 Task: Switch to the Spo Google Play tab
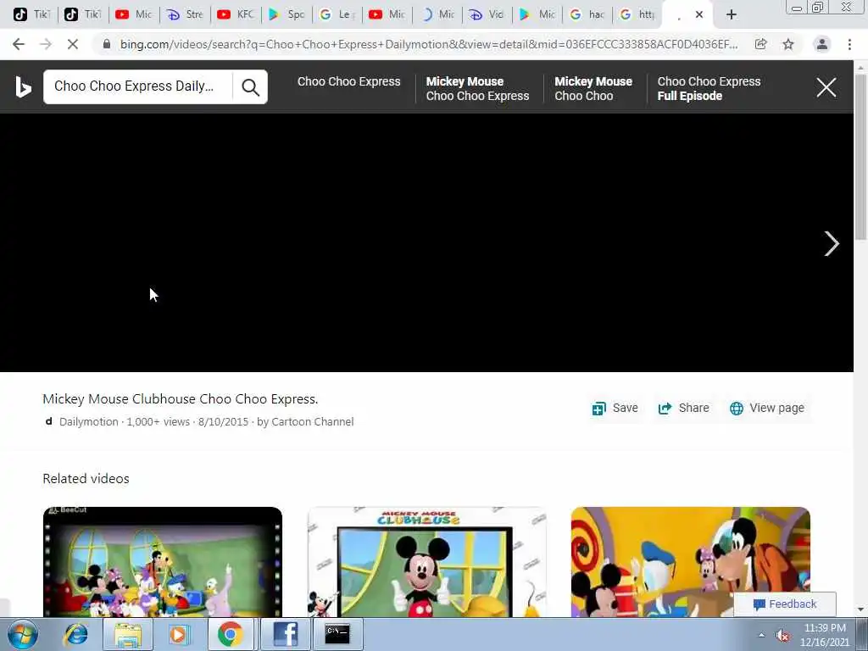[287, 14]
